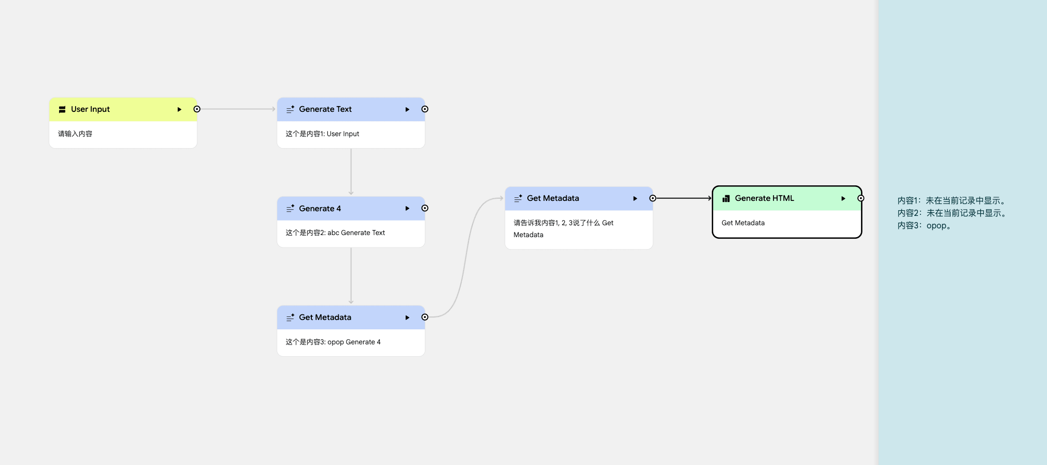Click the User Input node's input icon
Screen dimensions: 1047x465
[x=62, y=109]
